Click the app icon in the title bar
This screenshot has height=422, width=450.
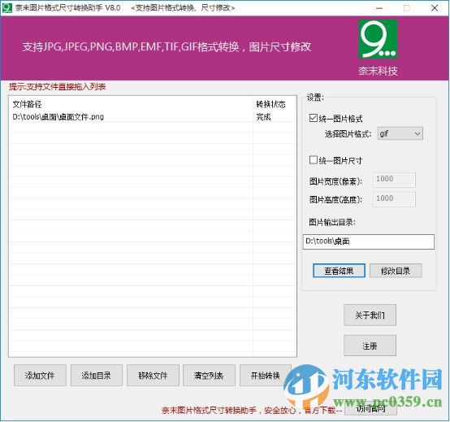coord(6,8)
